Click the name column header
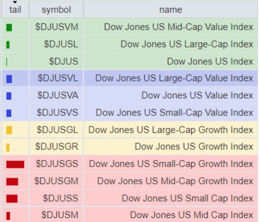The width and height of the screenshot is (259, 222). (171, 9)
